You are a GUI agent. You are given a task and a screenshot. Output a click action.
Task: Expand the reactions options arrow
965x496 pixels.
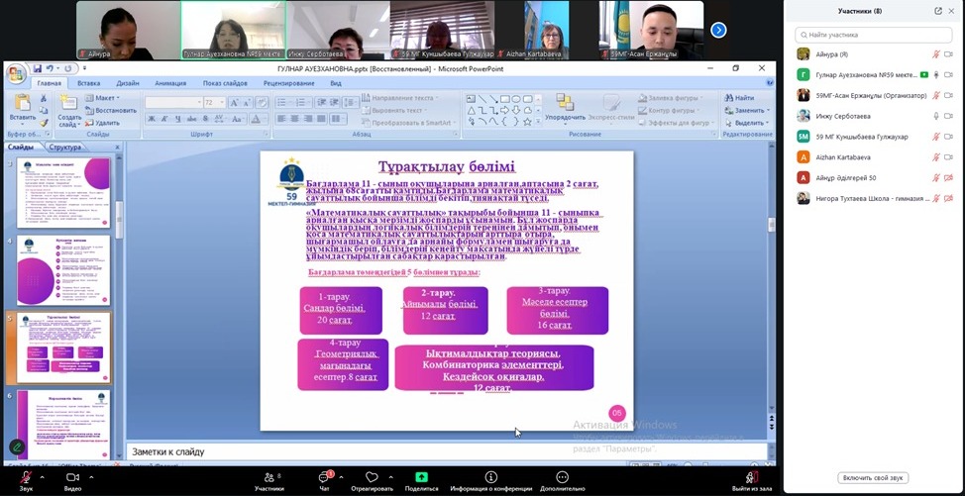[x=391, y=475]
